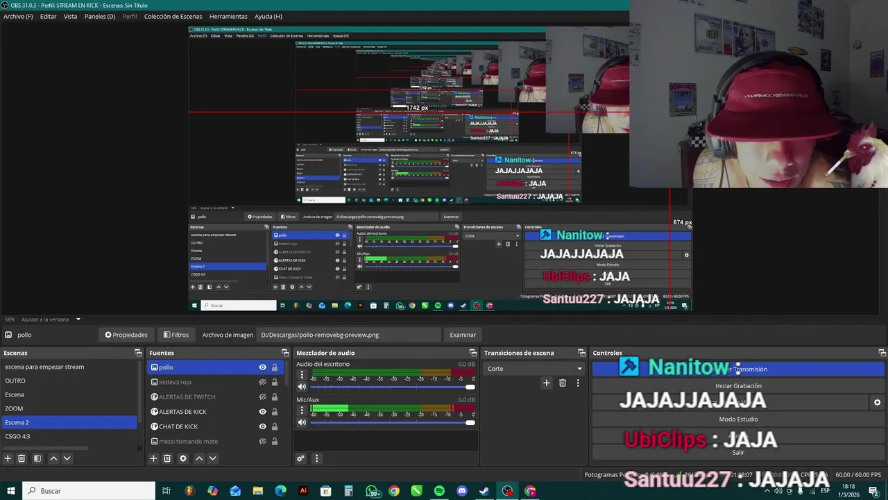The image size is (888, 500).
Task: Remove the scene transition trash icon
Action: [x=563, y=383]
